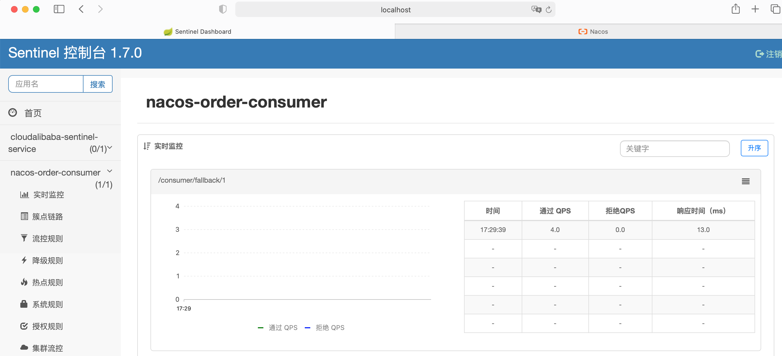Select the 0.0 reject QPS cell

point(620,230)
